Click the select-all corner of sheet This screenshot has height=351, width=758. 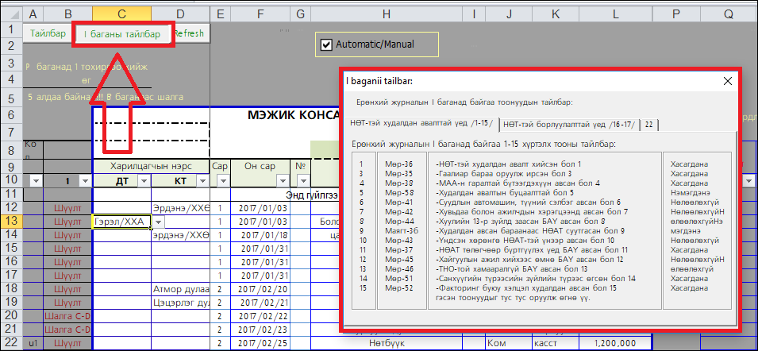(x=10, y=13)
